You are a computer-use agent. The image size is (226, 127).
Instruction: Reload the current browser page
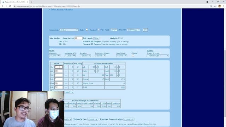(x=10, y=6)
